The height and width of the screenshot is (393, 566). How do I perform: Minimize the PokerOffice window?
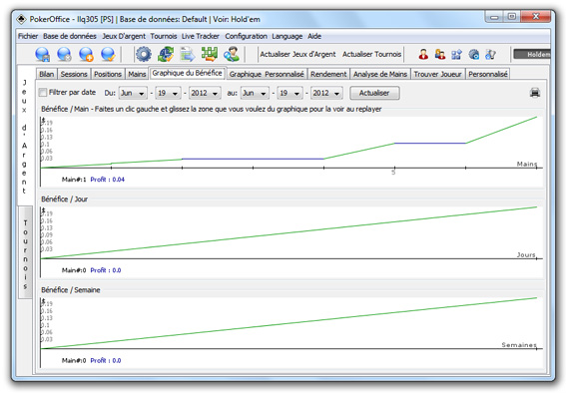[x=494, y=17]
